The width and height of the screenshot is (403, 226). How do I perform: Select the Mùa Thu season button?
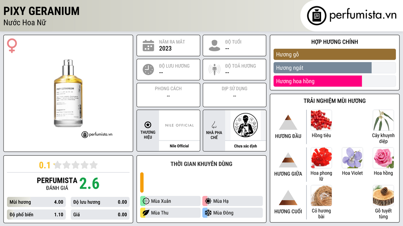[170, 213]
